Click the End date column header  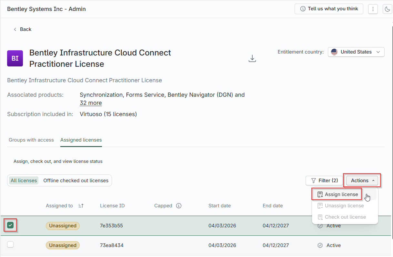coord(273,206)
